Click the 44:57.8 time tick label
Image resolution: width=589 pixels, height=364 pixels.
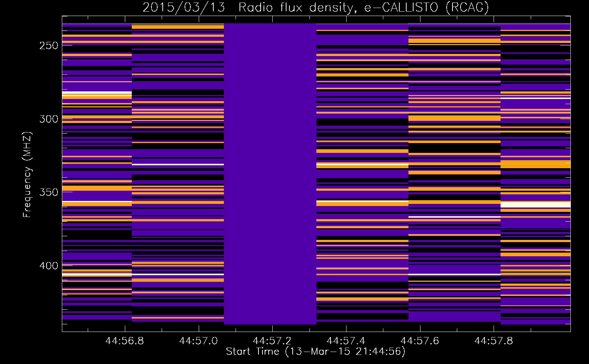click(x=494, y=341)
